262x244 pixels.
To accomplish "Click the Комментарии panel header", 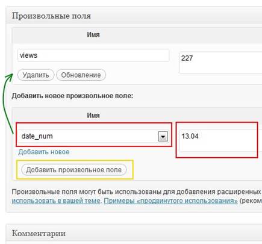I will tap(134, 233).
